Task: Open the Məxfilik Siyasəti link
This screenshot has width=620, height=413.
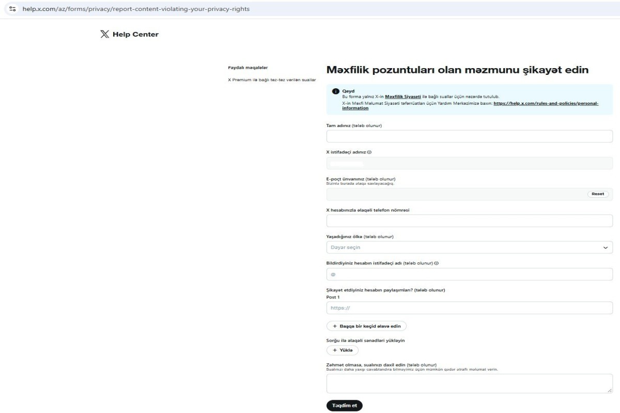Action: tap(402, 97)
